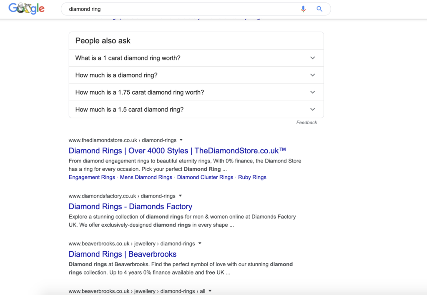
Task: Open Diamond Rings | Beaverbrooks result
Action: [x=123, y=254]
